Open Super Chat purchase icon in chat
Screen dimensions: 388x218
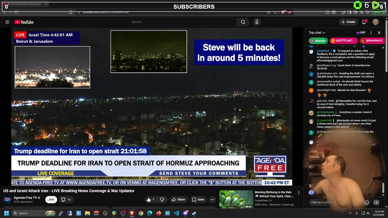click(x=376, y=202)
